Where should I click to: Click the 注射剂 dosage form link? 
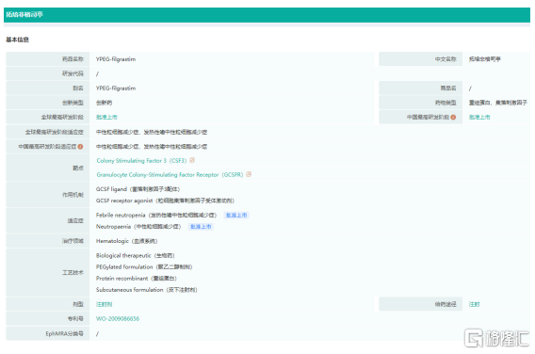coord(104,304)
